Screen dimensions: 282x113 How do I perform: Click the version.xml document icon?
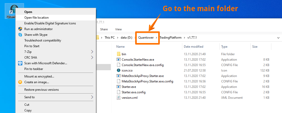[x=119, y=98]
